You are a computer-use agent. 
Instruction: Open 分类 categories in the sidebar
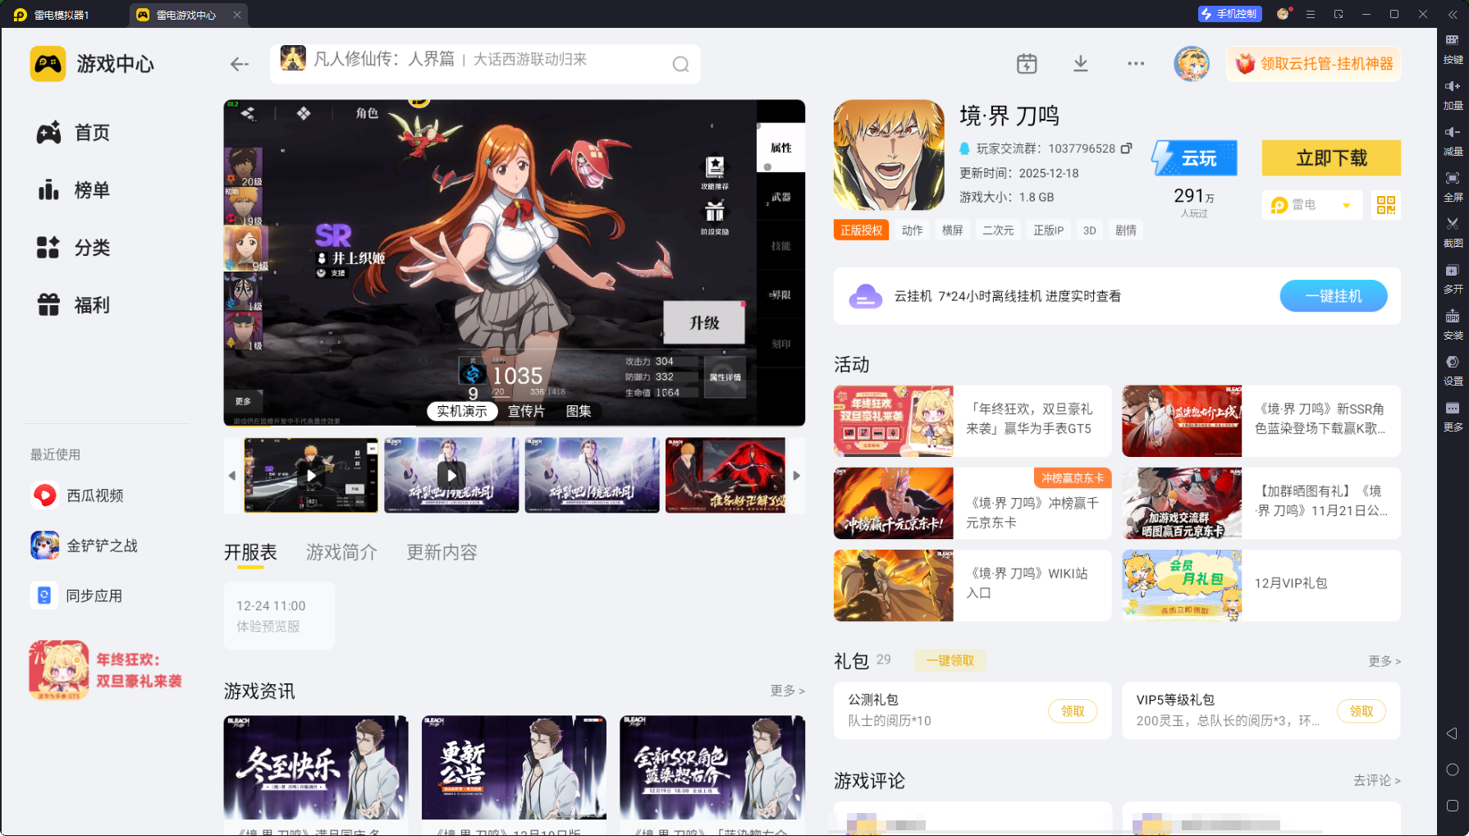74,248
